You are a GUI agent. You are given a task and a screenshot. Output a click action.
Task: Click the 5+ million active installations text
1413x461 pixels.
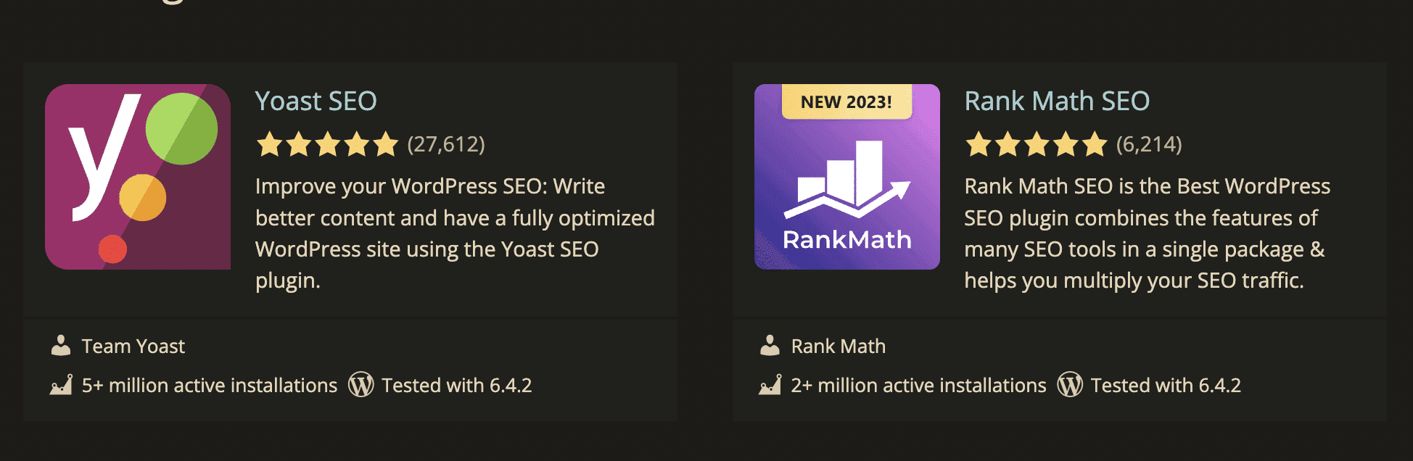click(x=210, y=385)
